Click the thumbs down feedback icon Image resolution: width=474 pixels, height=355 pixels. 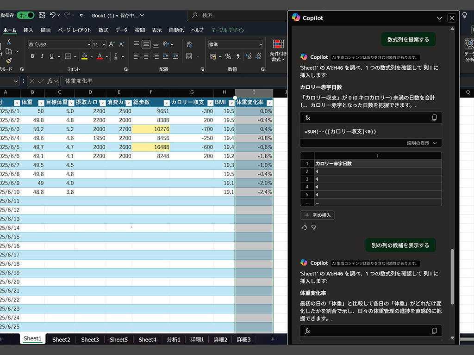pos(314,227)
